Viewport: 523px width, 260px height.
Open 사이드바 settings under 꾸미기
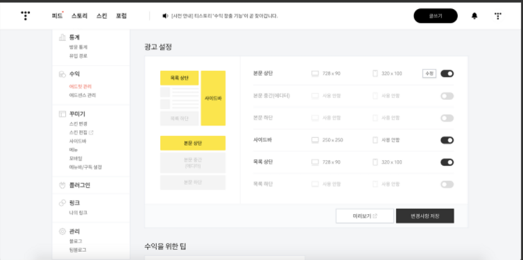click(x=78, y=141)
